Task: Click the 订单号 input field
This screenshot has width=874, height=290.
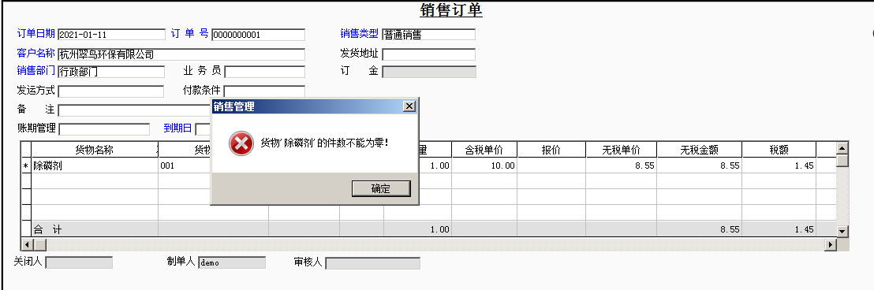Action: 258,35
